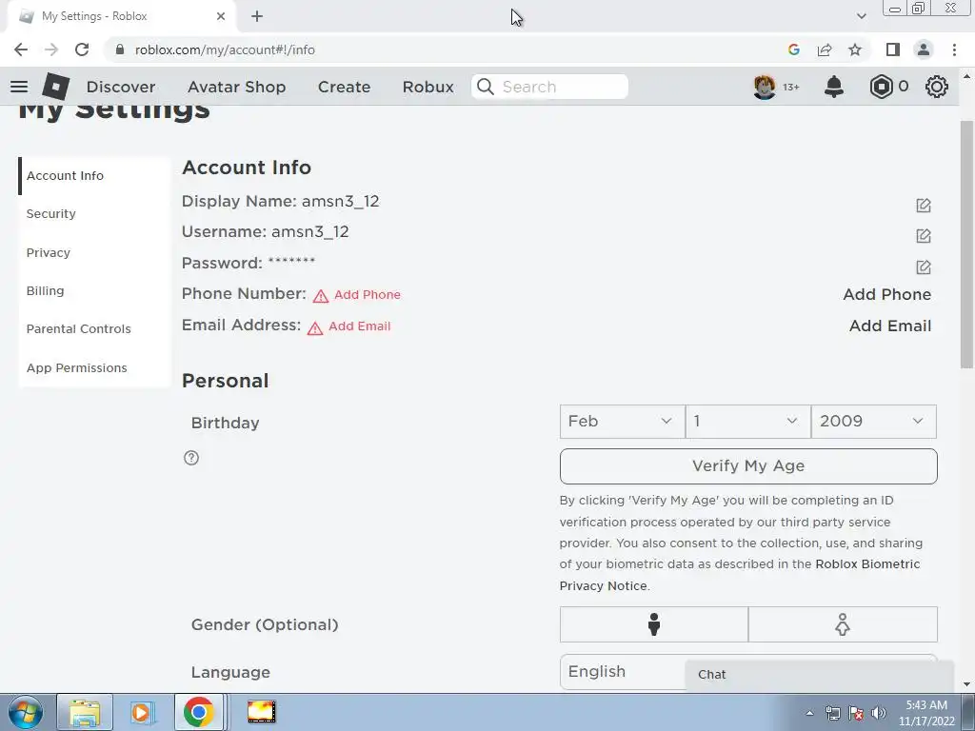This screenshot has width=975, height=731.
Task: Open the Robux balance icon
Action: [881, 87]
